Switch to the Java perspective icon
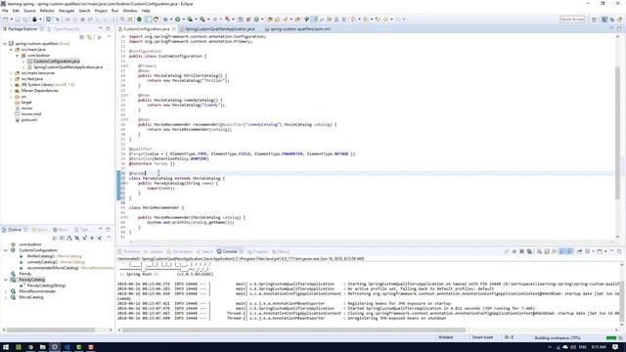Viewport: 626px width, 352px height. click(x=604, y=20)
